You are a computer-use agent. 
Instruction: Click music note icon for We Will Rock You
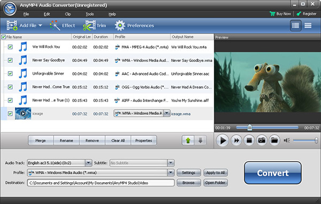[23, 47]
